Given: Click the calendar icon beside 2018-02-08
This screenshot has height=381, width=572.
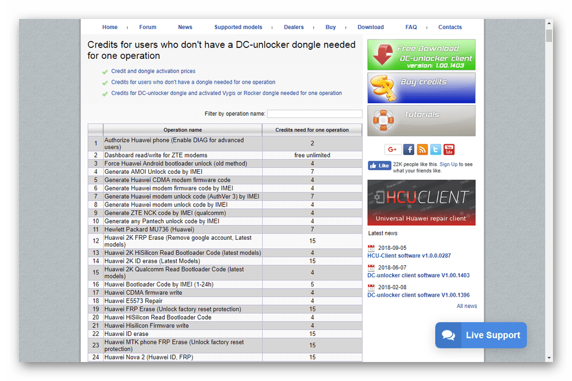Looking at the screenshot, I should point(371,288).
